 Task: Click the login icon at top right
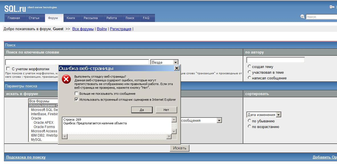pyautogui.click(x=332, y=7)
